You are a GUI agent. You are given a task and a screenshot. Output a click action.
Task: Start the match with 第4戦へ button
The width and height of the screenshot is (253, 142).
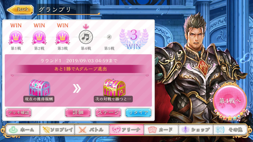(230, 101)
